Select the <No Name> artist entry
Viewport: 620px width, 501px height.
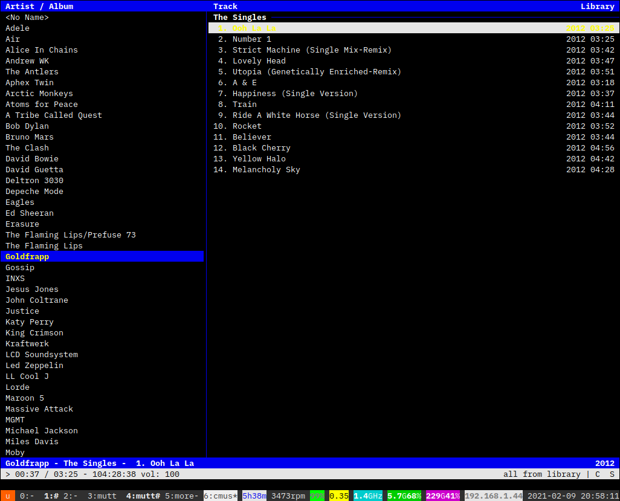(102, 18)
